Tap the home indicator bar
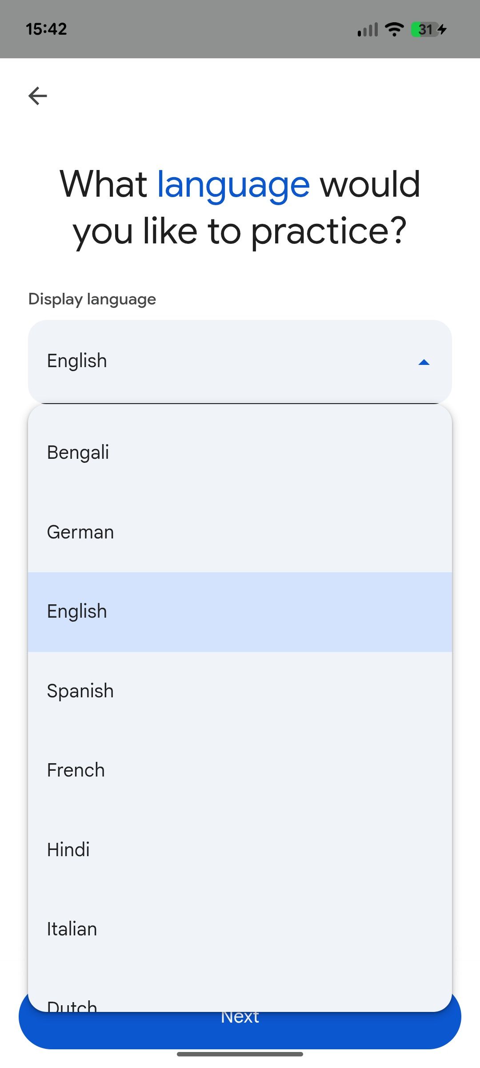This screenshot has width=480, height=1068. [240, 1054]
